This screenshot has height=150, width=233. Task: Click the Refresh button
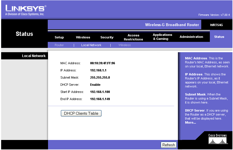pyautogui.click(x=168, y=145)
